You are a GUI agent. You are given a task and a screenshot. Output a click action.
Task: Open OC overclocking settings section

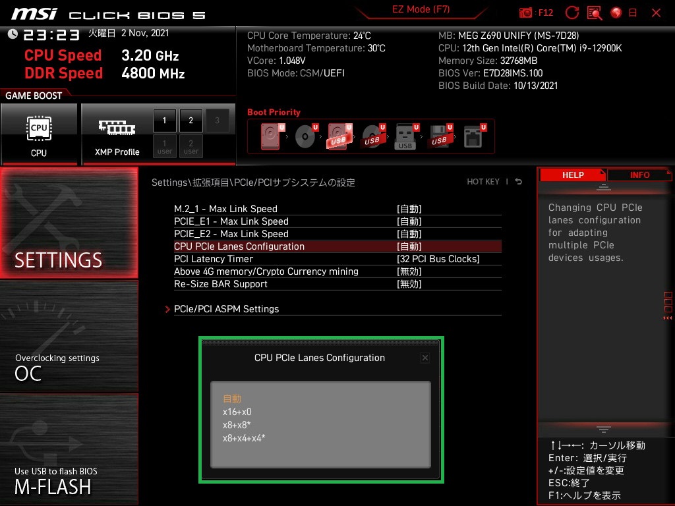coord(69,336)
